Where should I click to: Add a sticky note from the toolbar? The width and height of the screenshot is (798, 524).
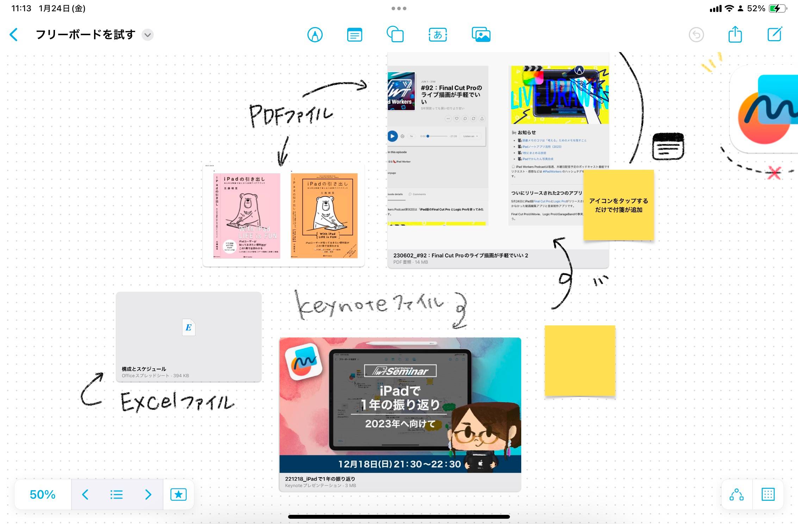pos(354,35)
